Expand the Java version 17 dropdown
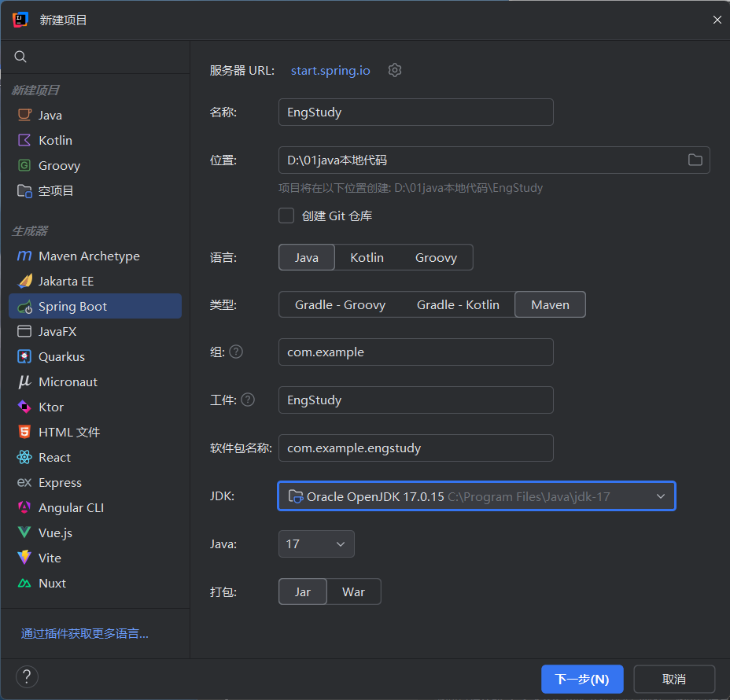 click(316, 543)
